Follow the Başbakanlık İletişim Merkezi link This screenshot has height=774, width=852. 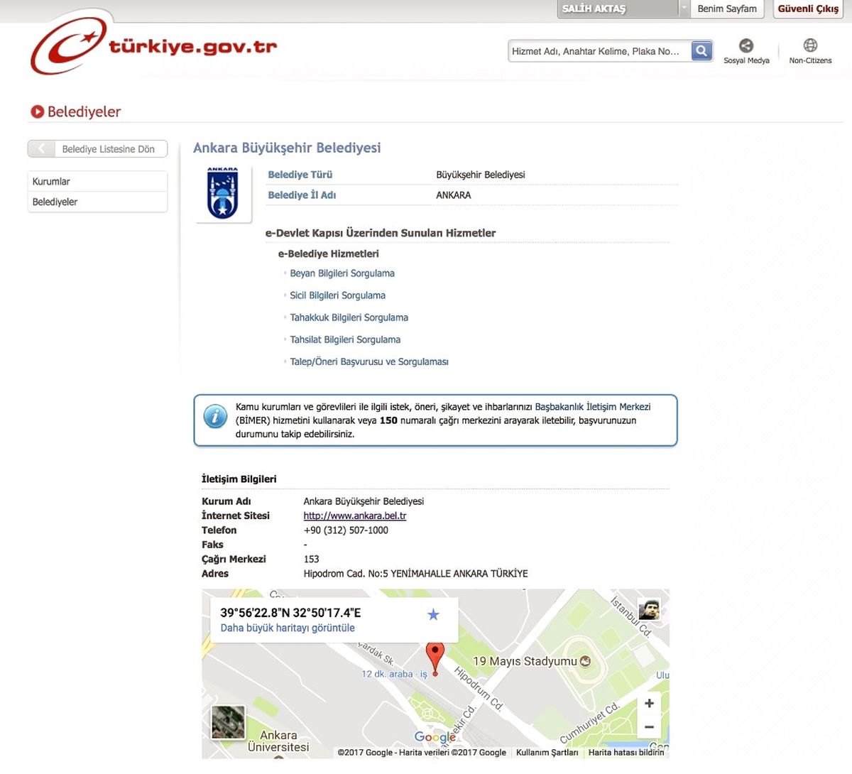593,407
